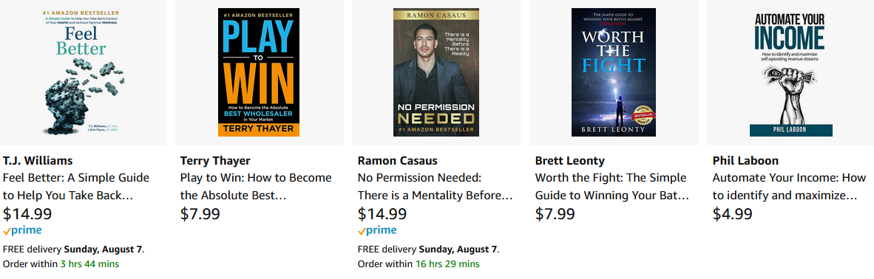The image size is (874, 279).
Task: Open the Worth the Fight book cover
Action: click(x=614, y=72)
